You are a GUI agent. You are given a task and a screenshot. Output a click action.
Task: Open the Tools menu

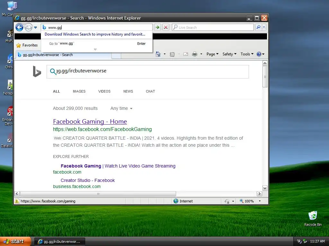click(x=247, y=54)
